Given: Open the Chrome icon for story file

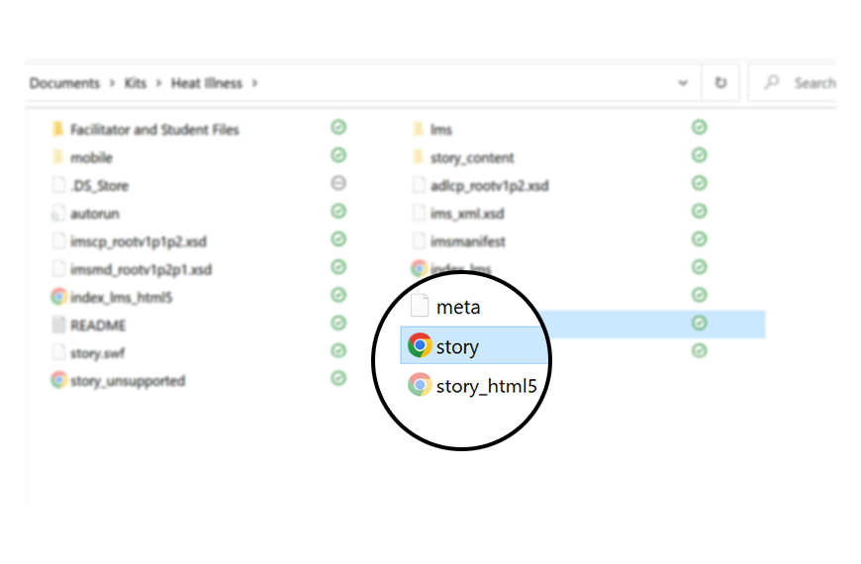Looking at the screenshot, I should (x=420, y=345).
